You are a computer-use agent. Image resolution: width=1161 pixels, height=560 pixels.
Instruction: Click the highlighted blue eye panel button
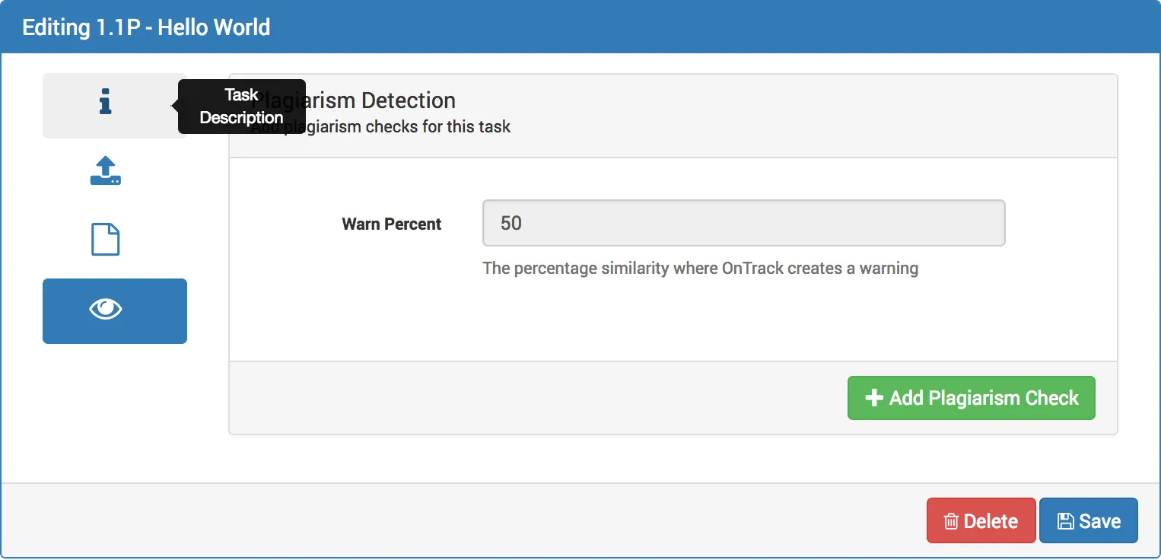[x=114, y=310]
